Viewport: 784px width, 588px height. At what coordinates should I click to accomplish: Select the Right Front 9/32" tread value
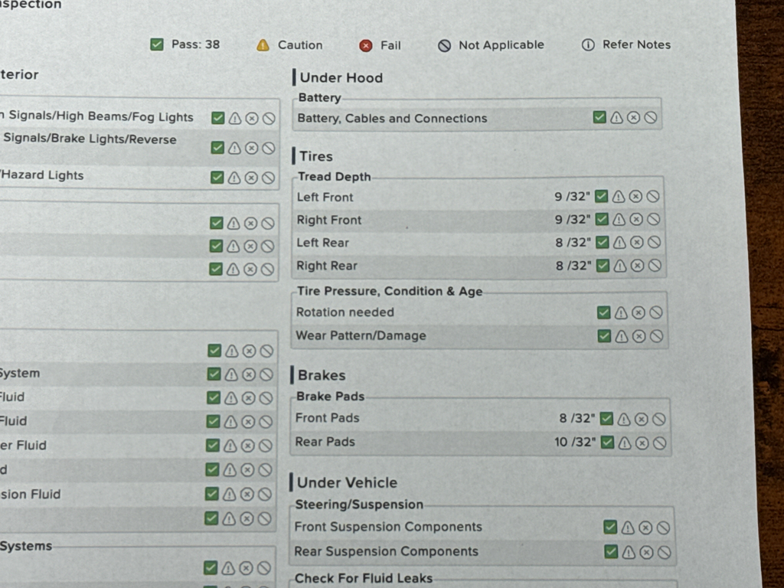pyautogui.click(x=573, y=220)
